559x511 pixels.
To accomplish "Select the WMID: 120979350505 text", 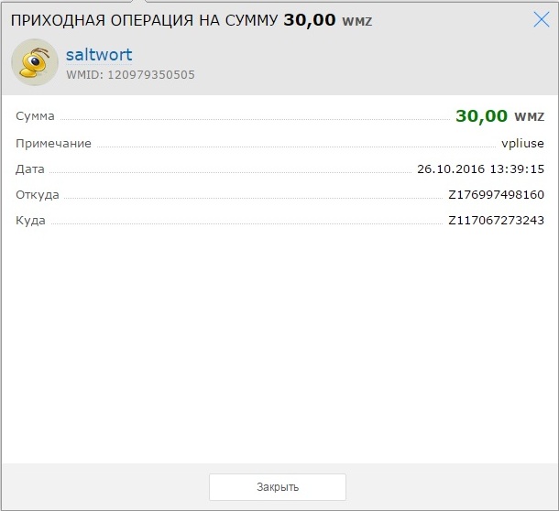I will coord(130,75).
